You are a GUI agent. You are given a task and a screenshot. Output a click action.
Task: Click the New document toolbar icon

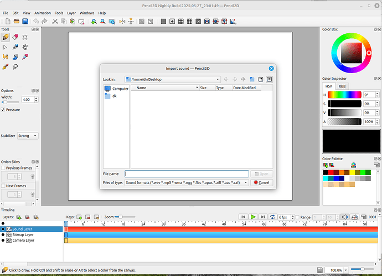tap(8, 22)
